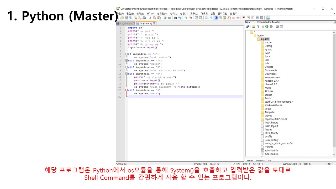Click the NppFTP tree vertical scrollbar

[x=334, y=93]
